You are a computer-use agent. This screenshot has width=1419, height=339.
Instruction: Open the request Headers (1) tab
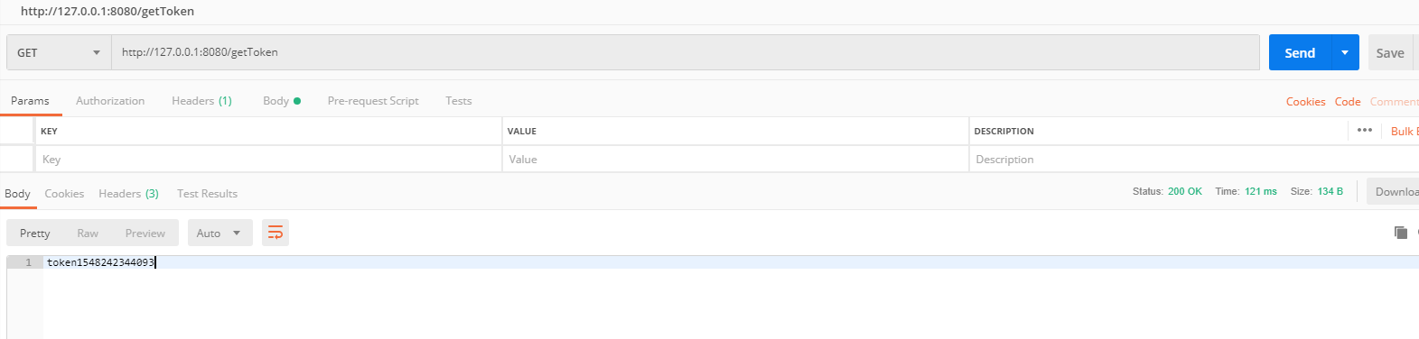201,101
